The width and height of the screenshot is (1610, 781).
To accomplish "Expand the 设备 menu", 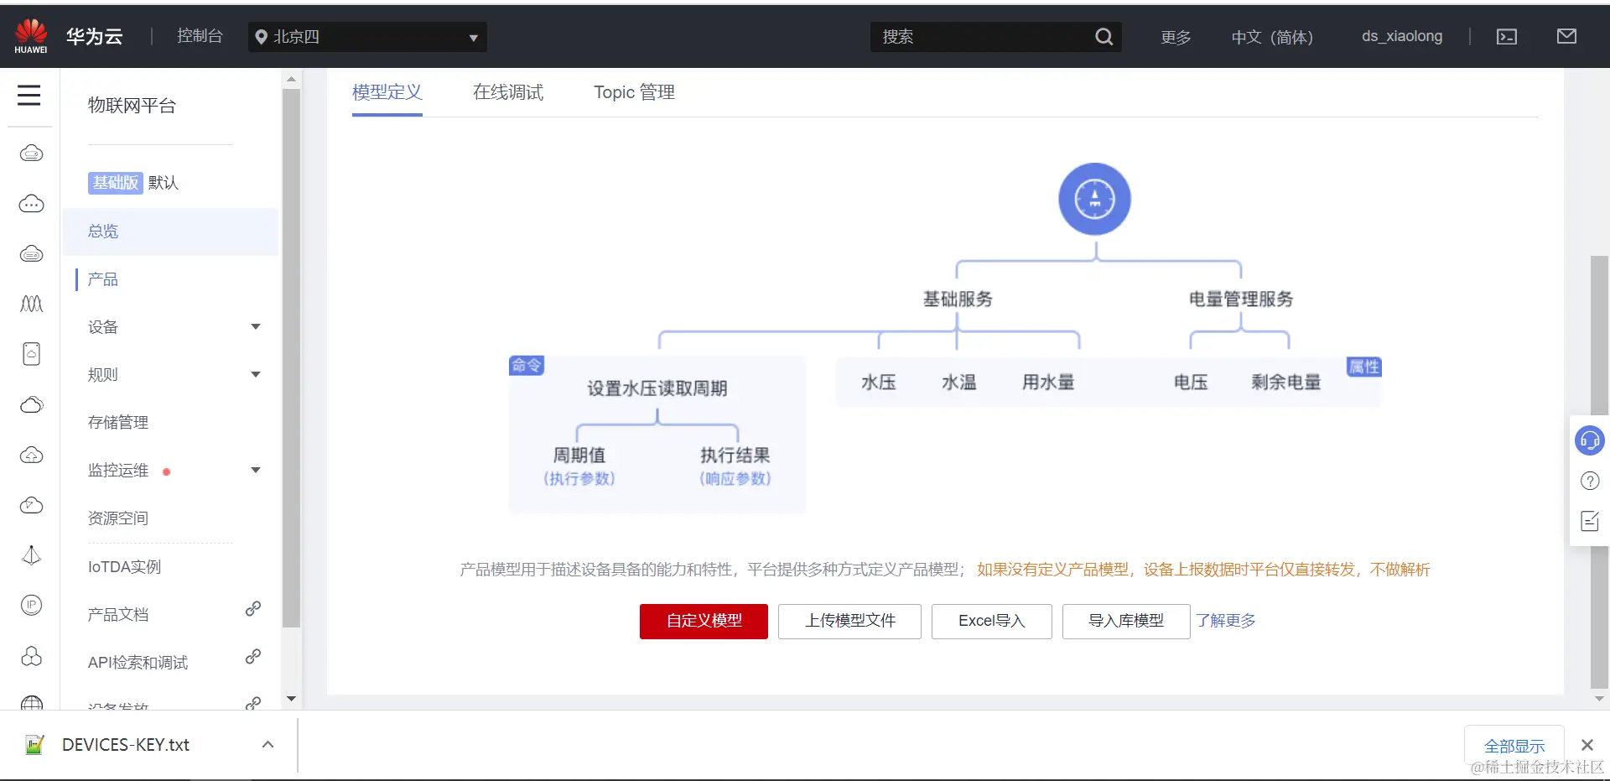I will tap(256, 326).
